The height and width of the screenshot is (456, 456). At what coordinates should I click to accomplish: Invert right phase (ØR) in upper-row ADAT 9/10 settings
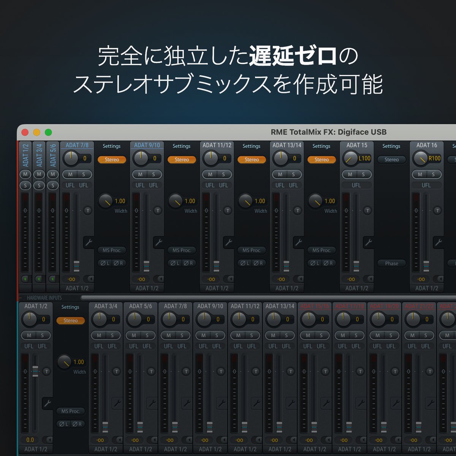(188, 263)
